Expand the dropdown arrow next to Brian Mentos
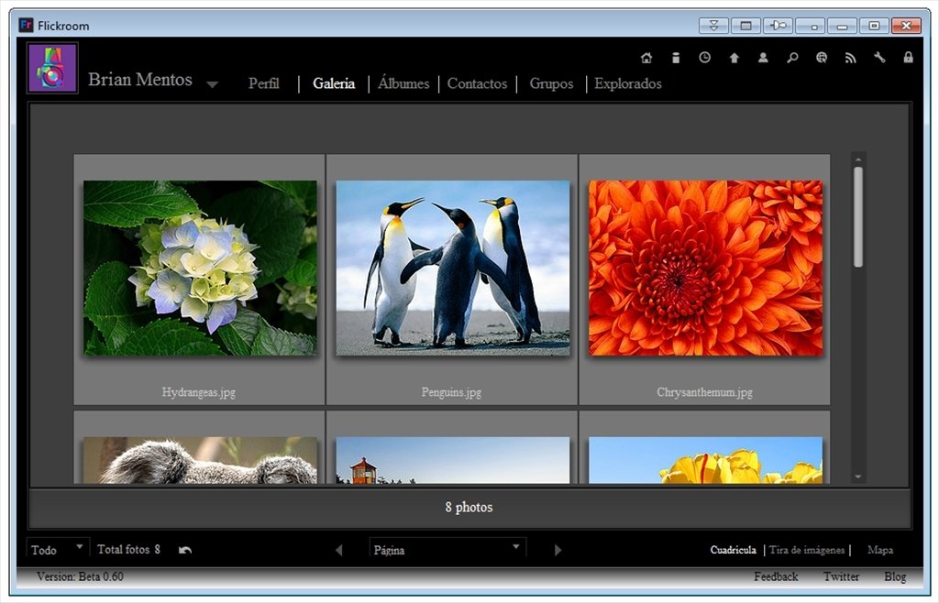This screenshot has width=939, height=603. 212,84
